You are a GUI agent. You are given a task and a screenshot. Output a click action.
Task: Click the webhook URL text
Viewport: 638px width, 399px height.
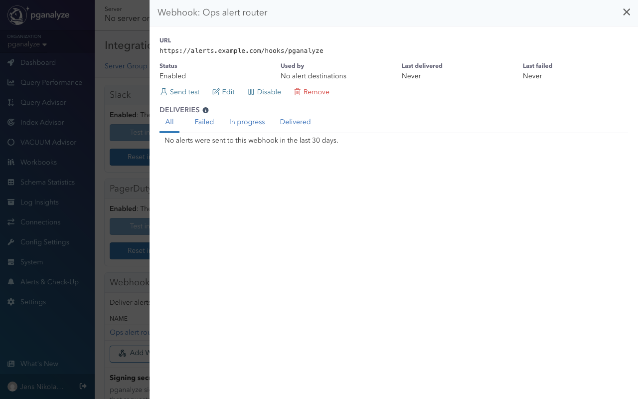click(x=241, y=51)
